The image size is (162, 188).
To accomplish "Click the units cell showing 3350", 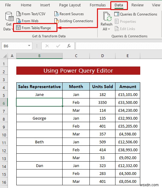I will [102, 102].
